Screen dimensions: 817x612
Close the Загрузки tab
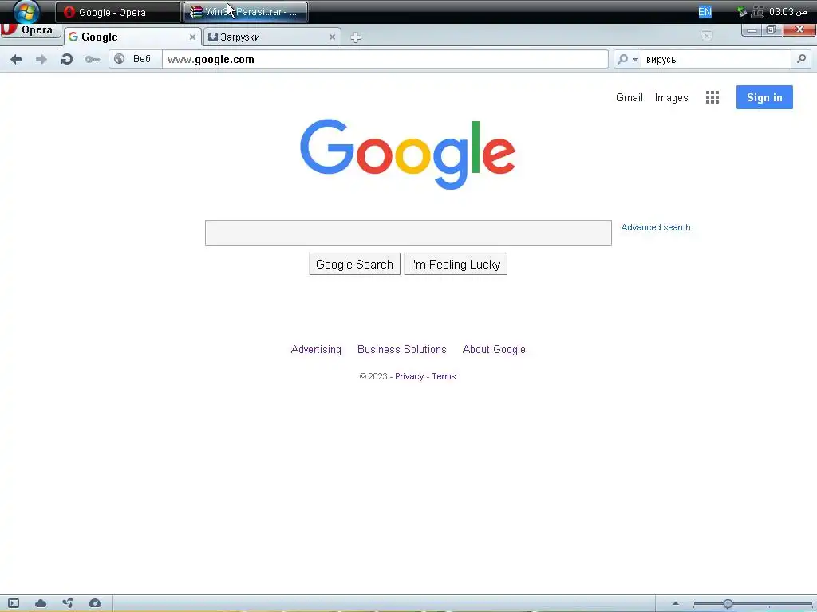pyautogui.click(x=332, y=37)
